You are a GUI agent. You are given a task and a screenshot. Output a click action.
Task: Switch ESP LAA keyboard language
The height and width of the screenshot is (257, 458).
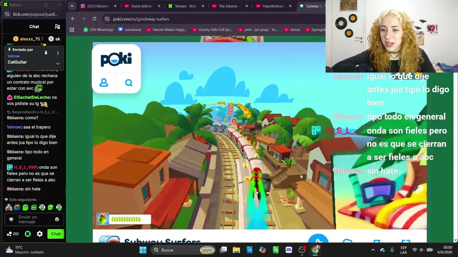click(x=404, y=250)
